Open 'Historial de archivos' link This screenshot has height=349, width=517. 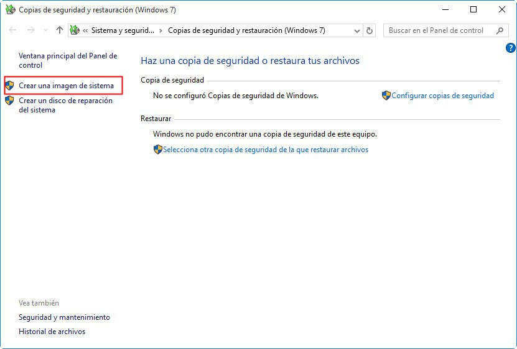[x=52, y=332]
